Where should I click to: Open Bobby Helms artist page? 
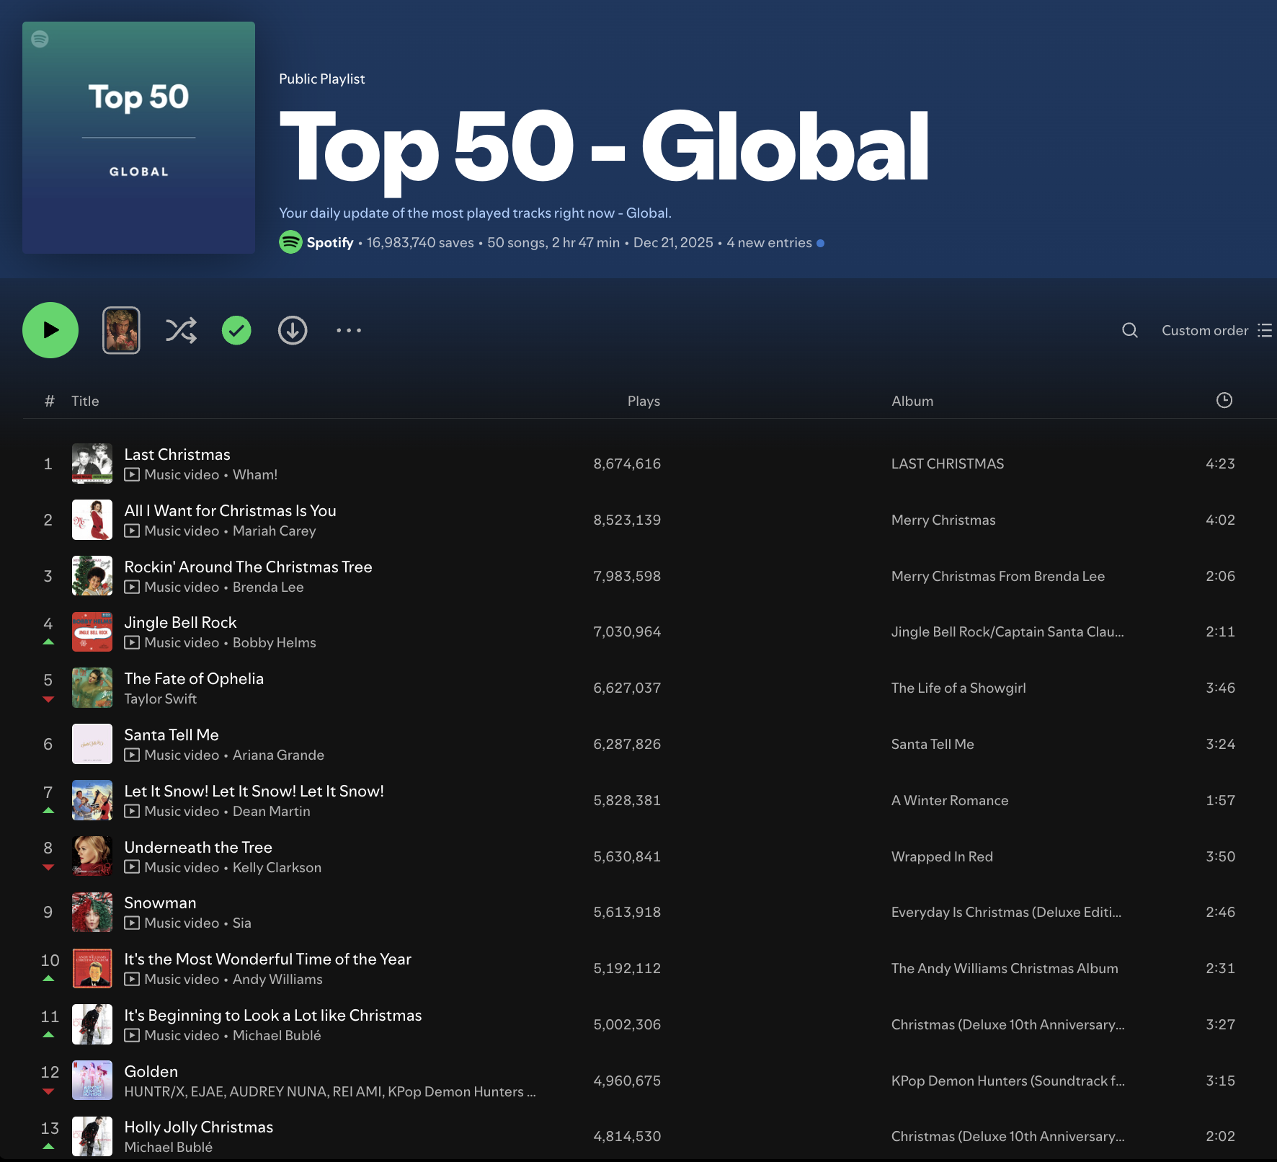[275, 642]
